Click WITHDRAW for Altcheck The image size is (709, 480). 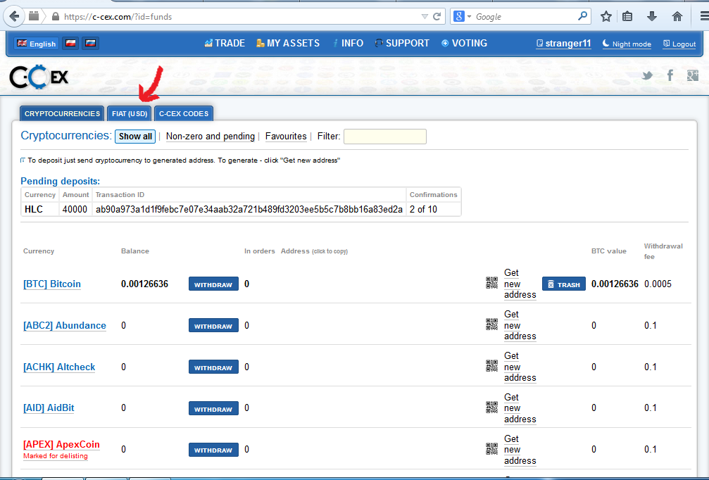(x=213, y=367)
